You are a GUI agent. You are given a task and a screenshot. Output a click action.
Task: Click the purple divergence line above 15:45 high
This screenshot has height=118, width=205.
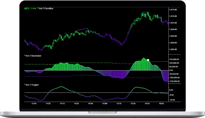[x=144, y=12]
